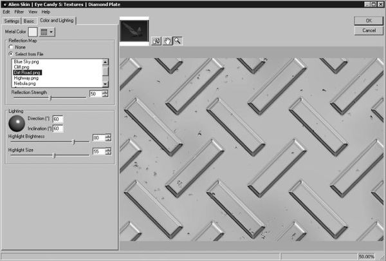This screenshot has width=386, height=261.
Task: Open the color palette grid icon
Action: coord(43,31)
